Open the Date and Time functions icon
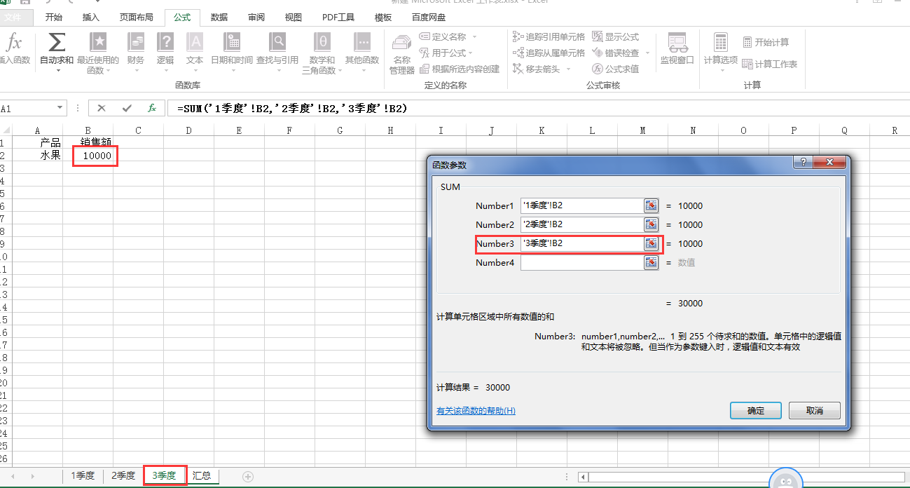Viewport: 910px width, 488px height. coord(232,43)
